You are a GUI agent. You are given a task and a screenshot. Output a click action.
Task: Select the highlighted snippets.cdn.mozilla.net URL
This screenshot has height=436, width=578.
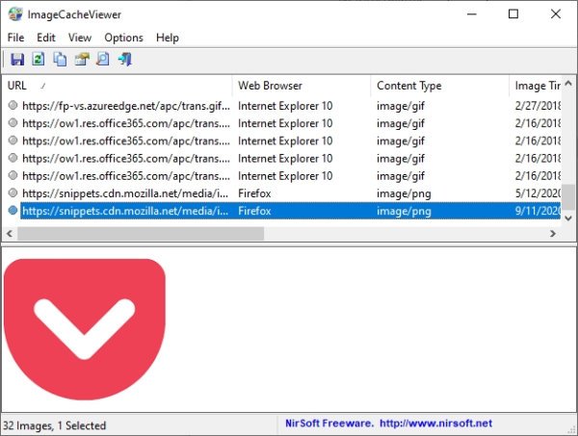click(125, 211)
